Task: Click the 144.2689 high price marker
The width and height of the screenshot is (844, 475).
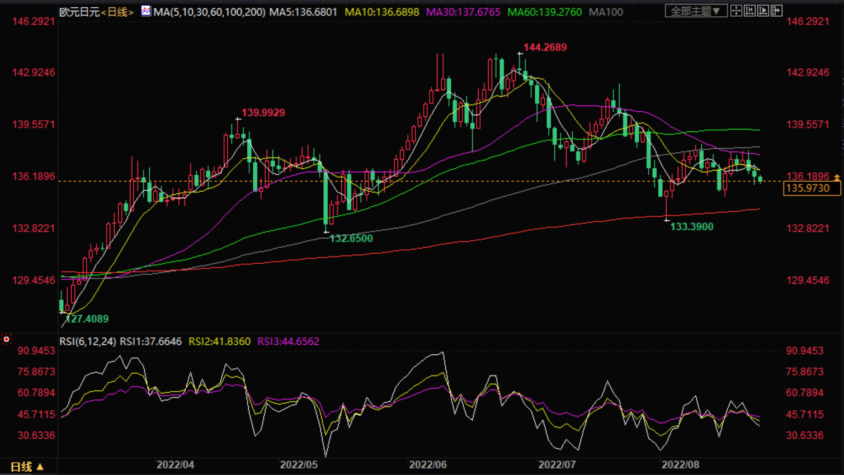Action: (545, 47)
